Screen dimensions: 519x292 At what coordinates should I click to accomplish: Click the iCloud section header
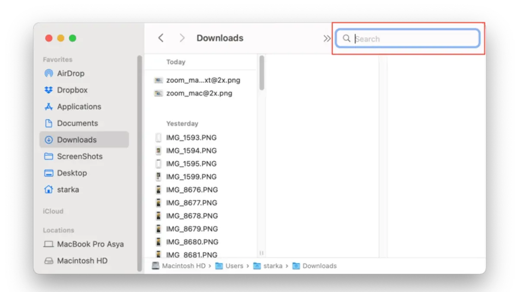53,212
